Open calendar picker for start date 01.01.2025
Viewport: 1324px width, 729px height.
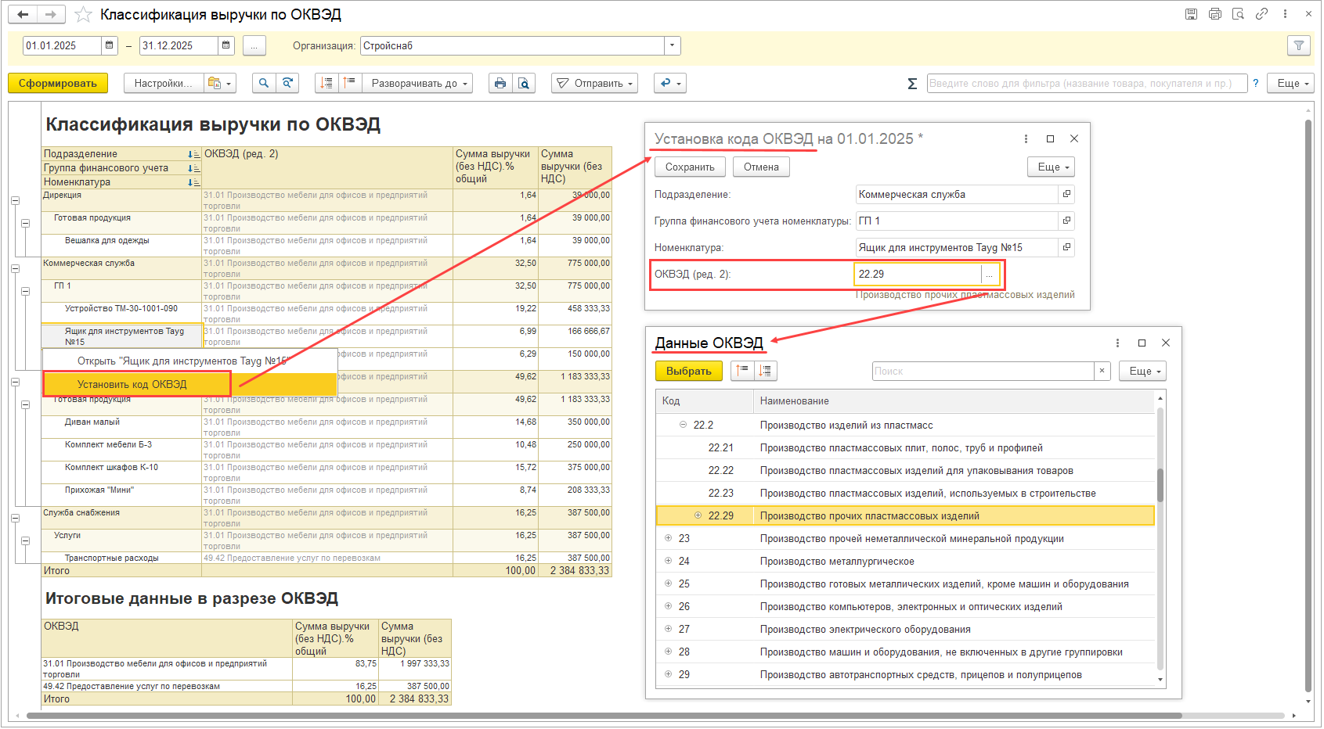pos(110,45)
